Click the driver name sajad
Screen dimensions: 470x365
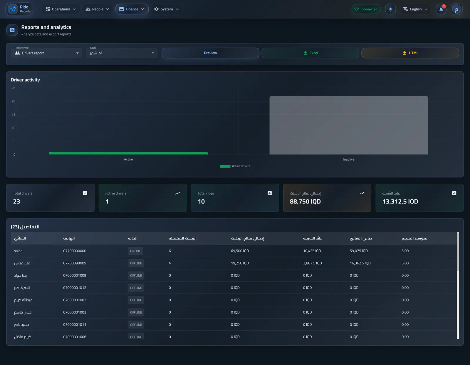[x=18, y=251]
